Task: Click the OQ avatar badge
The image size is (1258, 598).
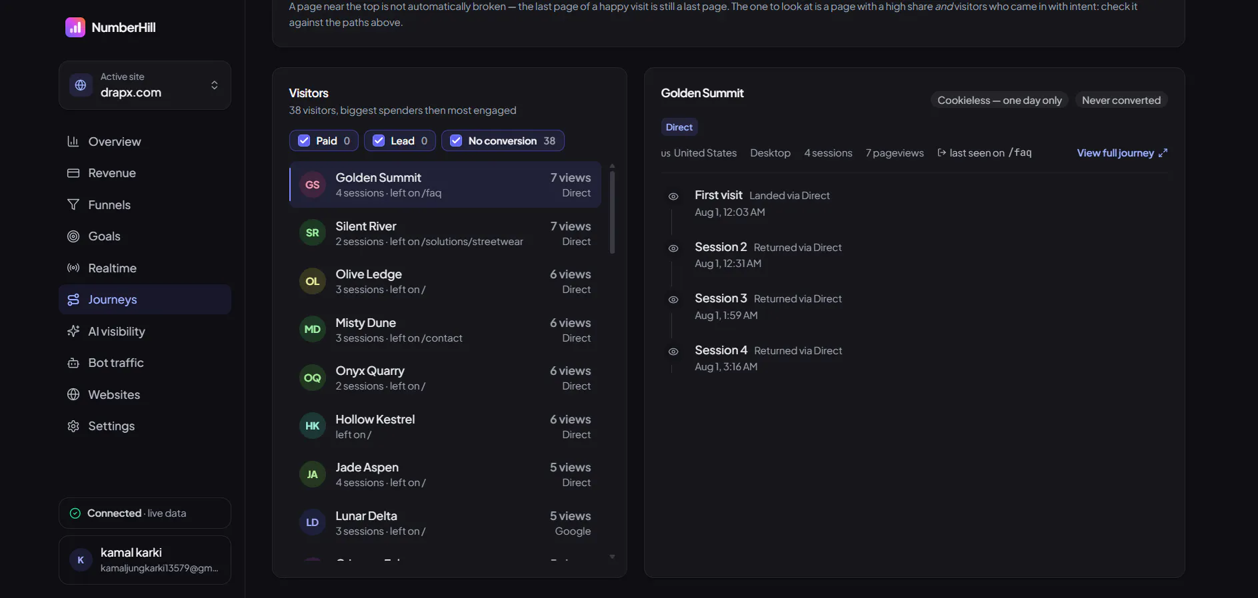Action: 313,378
